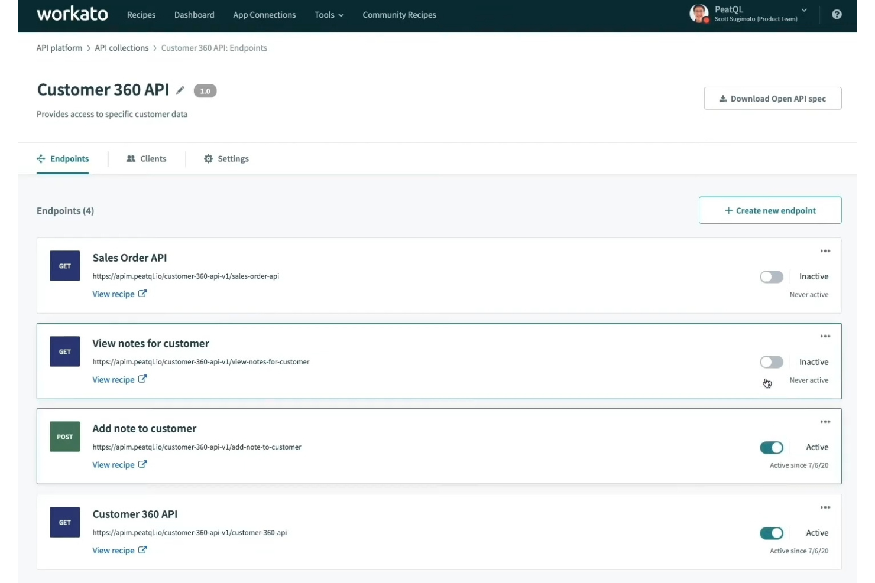Click API collections in the breadcrumb
This screenshot has height=583, width=875.
pos(121,47)
